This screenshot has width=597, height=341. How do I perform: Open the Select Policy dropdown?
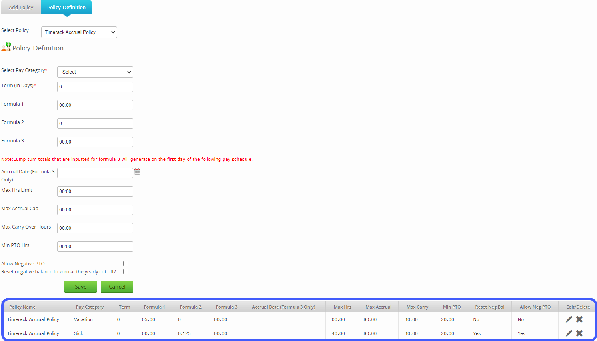click(x=79, y=32)
